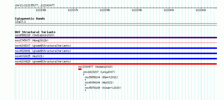The width and height of the screenshot is (224, 100).
Task: Select the blue tick under nsv6094144
Action: tap(85, 85)
